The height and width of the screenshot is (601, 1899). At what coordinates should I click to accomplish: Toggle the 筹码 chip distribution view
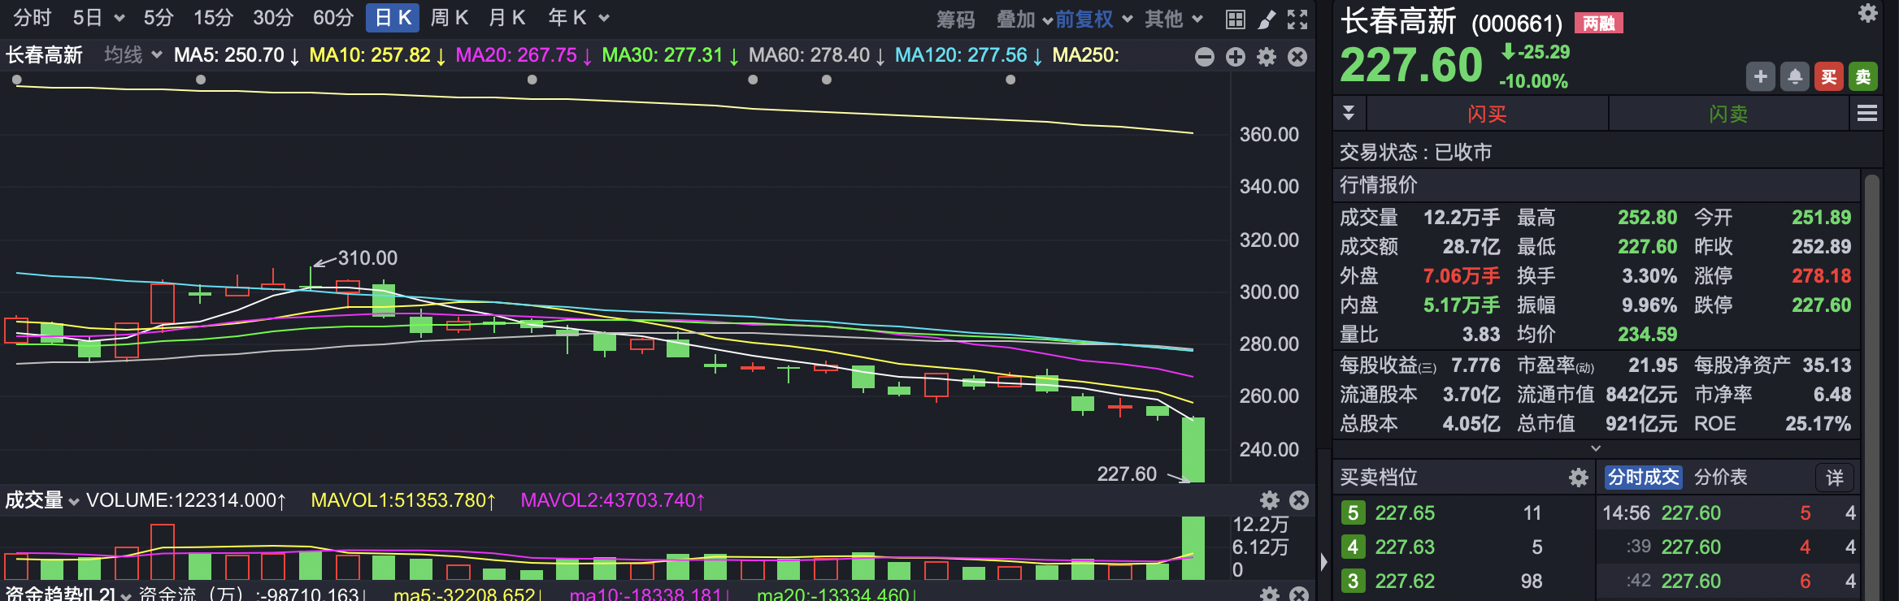click(955, 19)
